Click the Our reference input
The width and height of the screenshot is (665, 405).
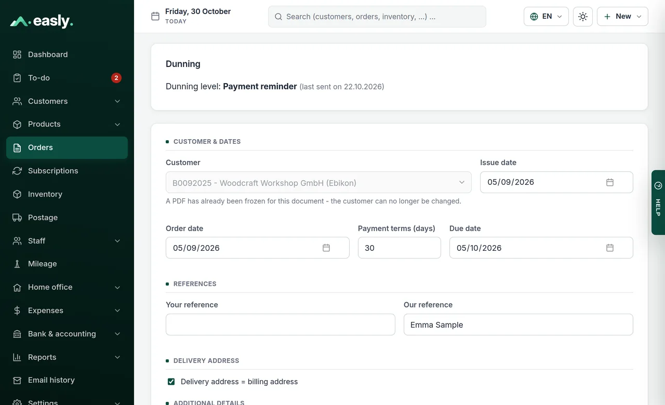click(518, 325)
